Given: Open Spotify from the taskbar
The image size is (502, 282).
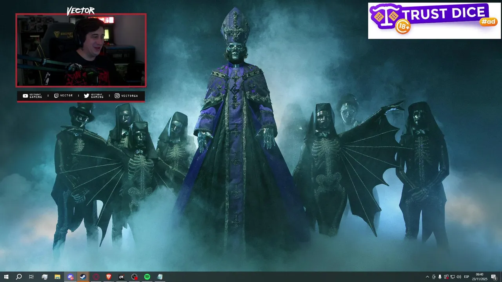Looking at the screenshot, I should [147, 277].
